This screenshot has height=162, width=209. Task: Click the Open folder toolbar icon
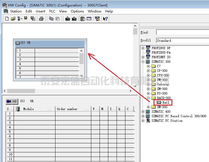13,19
